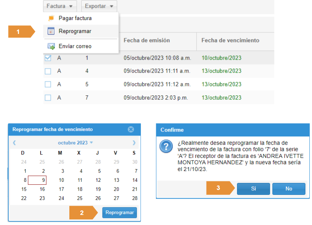Screen dimensions: 312x225
Task: Close the Reprogramar fecha de vencimiento dialog
Action: coord(131,130)
